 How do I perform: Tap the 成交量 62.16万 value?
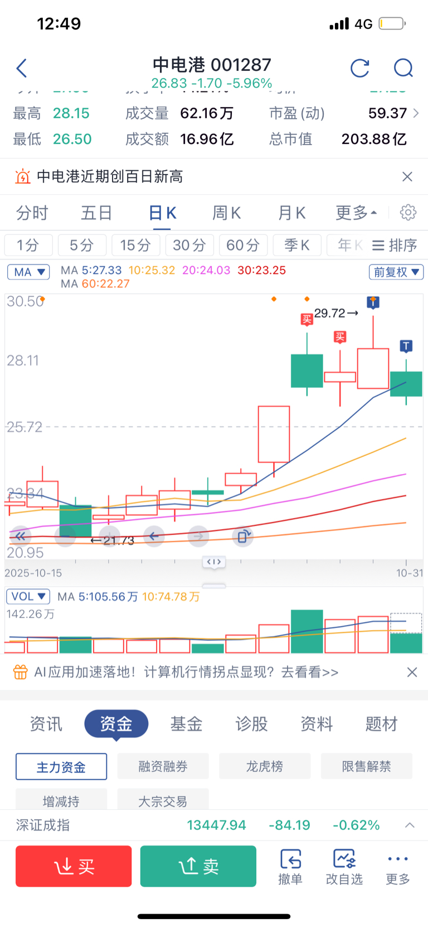tap(207, 113)
